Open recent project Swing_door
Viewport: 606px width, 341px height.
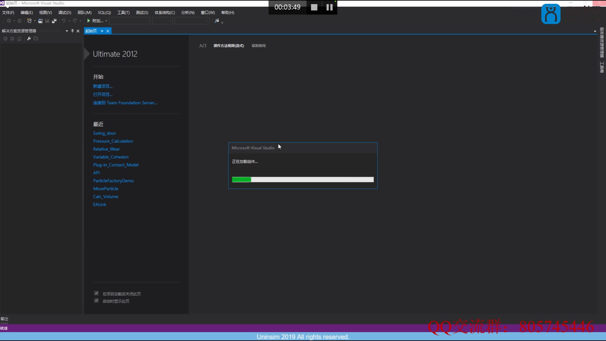pos(104,133)
